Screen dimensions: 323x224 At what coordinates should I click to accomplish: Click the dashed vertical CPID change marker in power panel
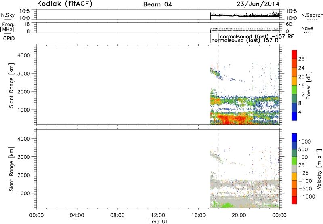click(219, 85)
